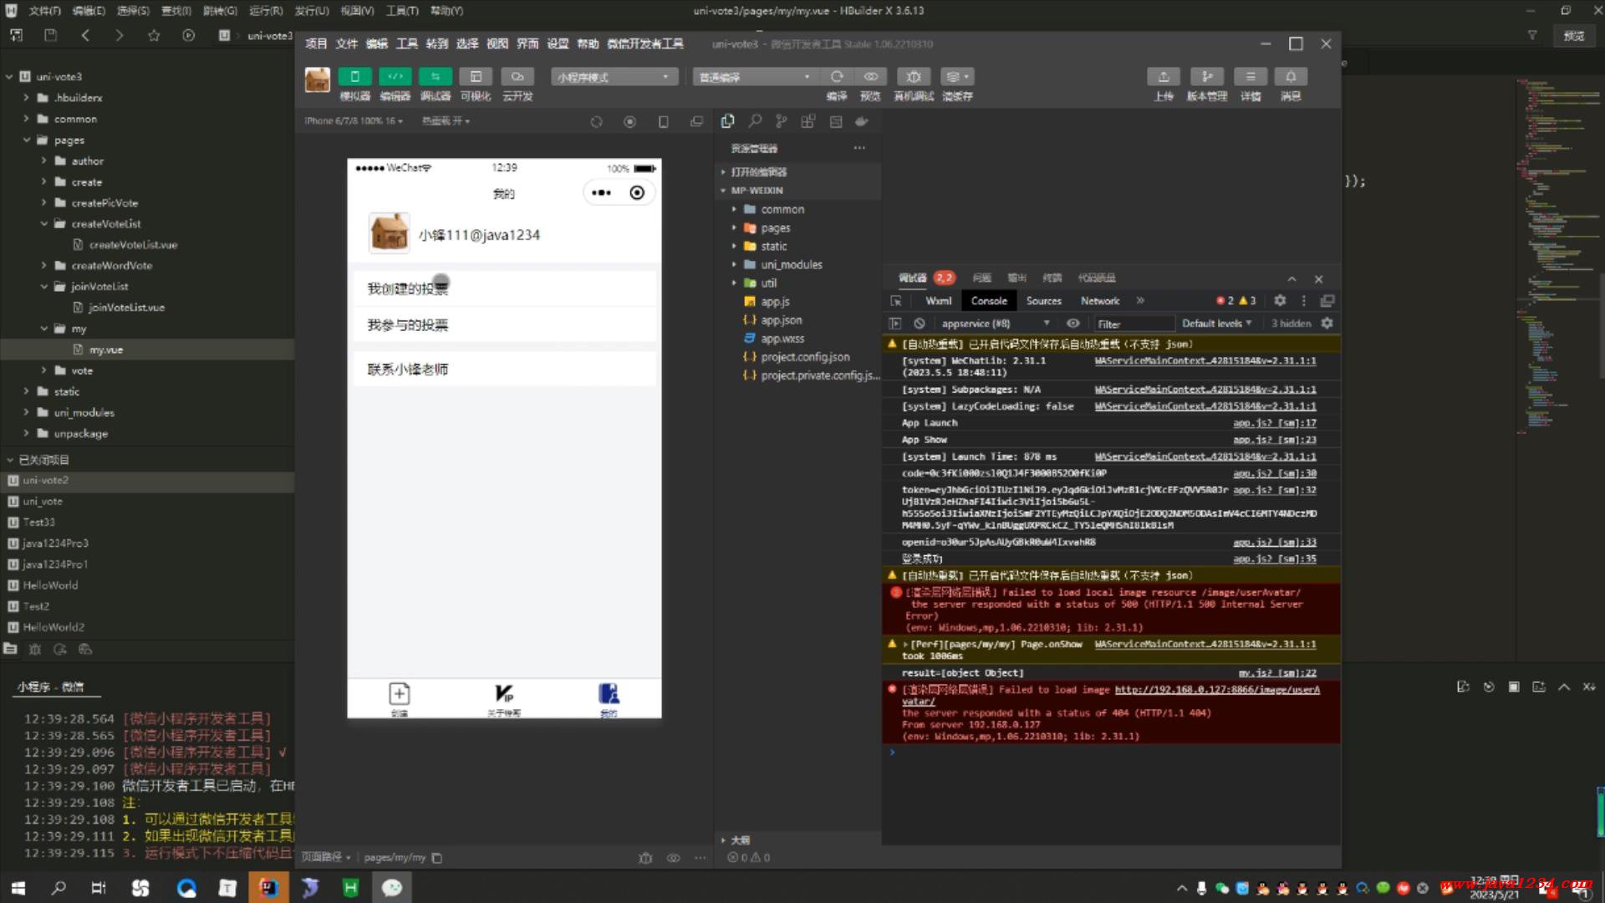Click the mini program capsule close circle
The image size is (1605, 903).
point(637,193)
